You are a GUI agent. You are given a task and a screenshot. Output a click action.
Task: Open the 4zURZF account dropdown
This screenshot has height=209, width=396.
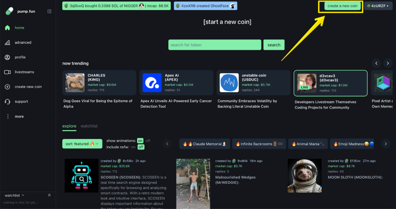point(378,6)
